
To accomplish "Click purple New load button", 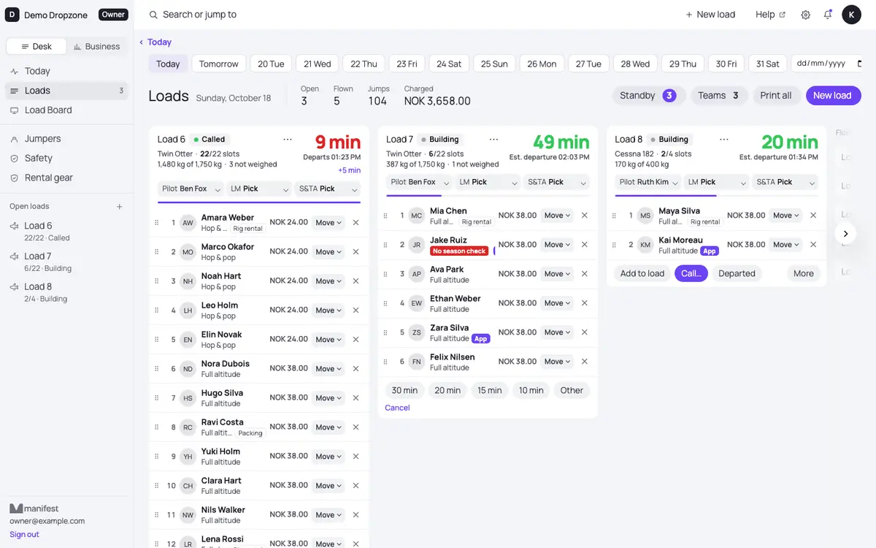I will click(832, 96).
